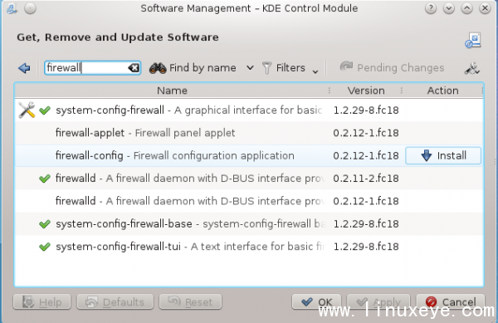Click the binoculars Find by name icon
This screenshot has height=323, width=498.
tap(158, 68)
